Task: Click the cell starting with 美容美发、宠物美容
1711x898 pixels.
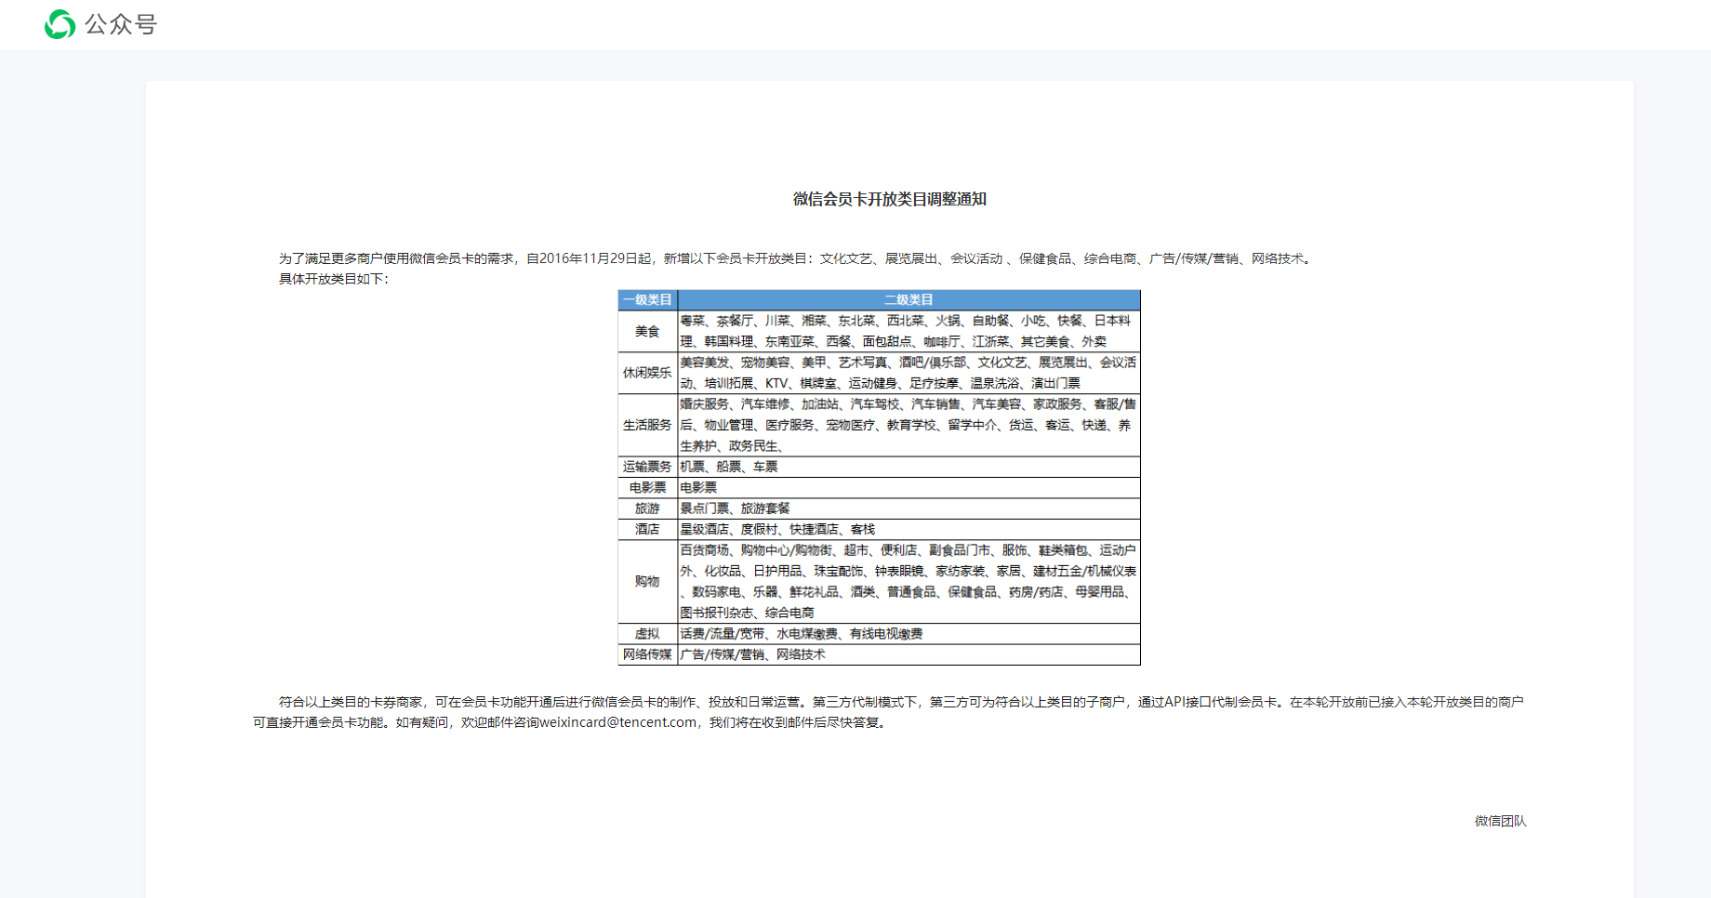Action: [x=909, y=373]
